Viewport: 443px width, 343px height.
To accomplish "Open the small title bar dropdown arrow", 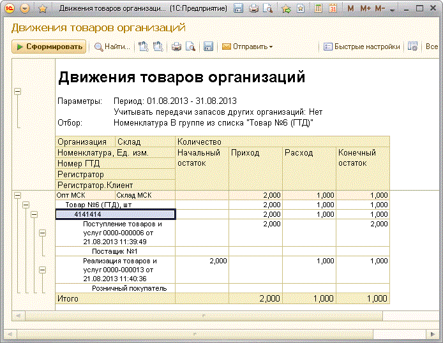I will click(x=392, y=10).
